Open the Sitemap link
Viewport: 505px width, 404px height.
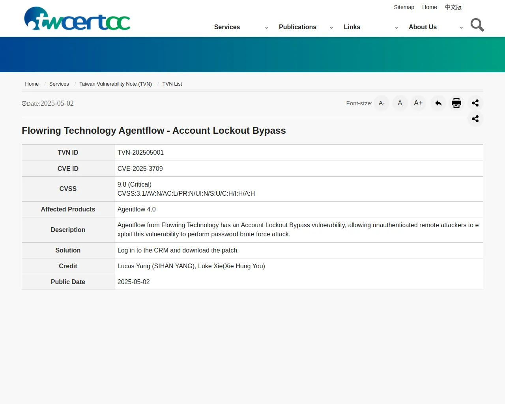click(404, 7)
